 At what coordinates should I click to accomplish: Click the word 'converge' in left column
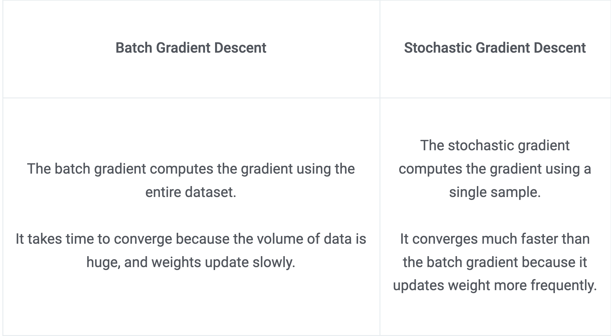(x=143, y=239)
